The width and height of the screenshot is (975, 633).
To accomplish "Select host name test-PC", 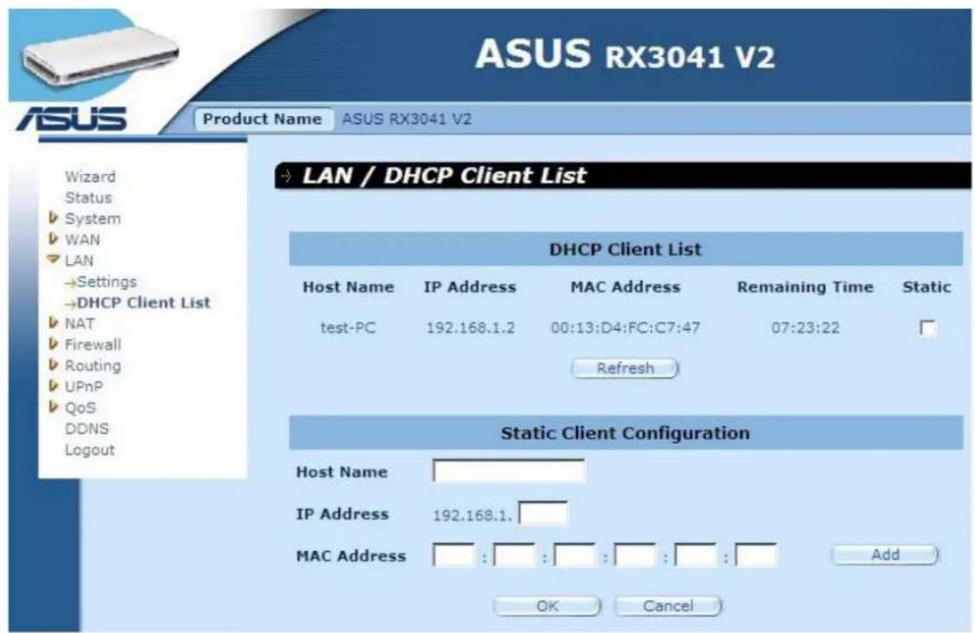I will click(348, 327).
